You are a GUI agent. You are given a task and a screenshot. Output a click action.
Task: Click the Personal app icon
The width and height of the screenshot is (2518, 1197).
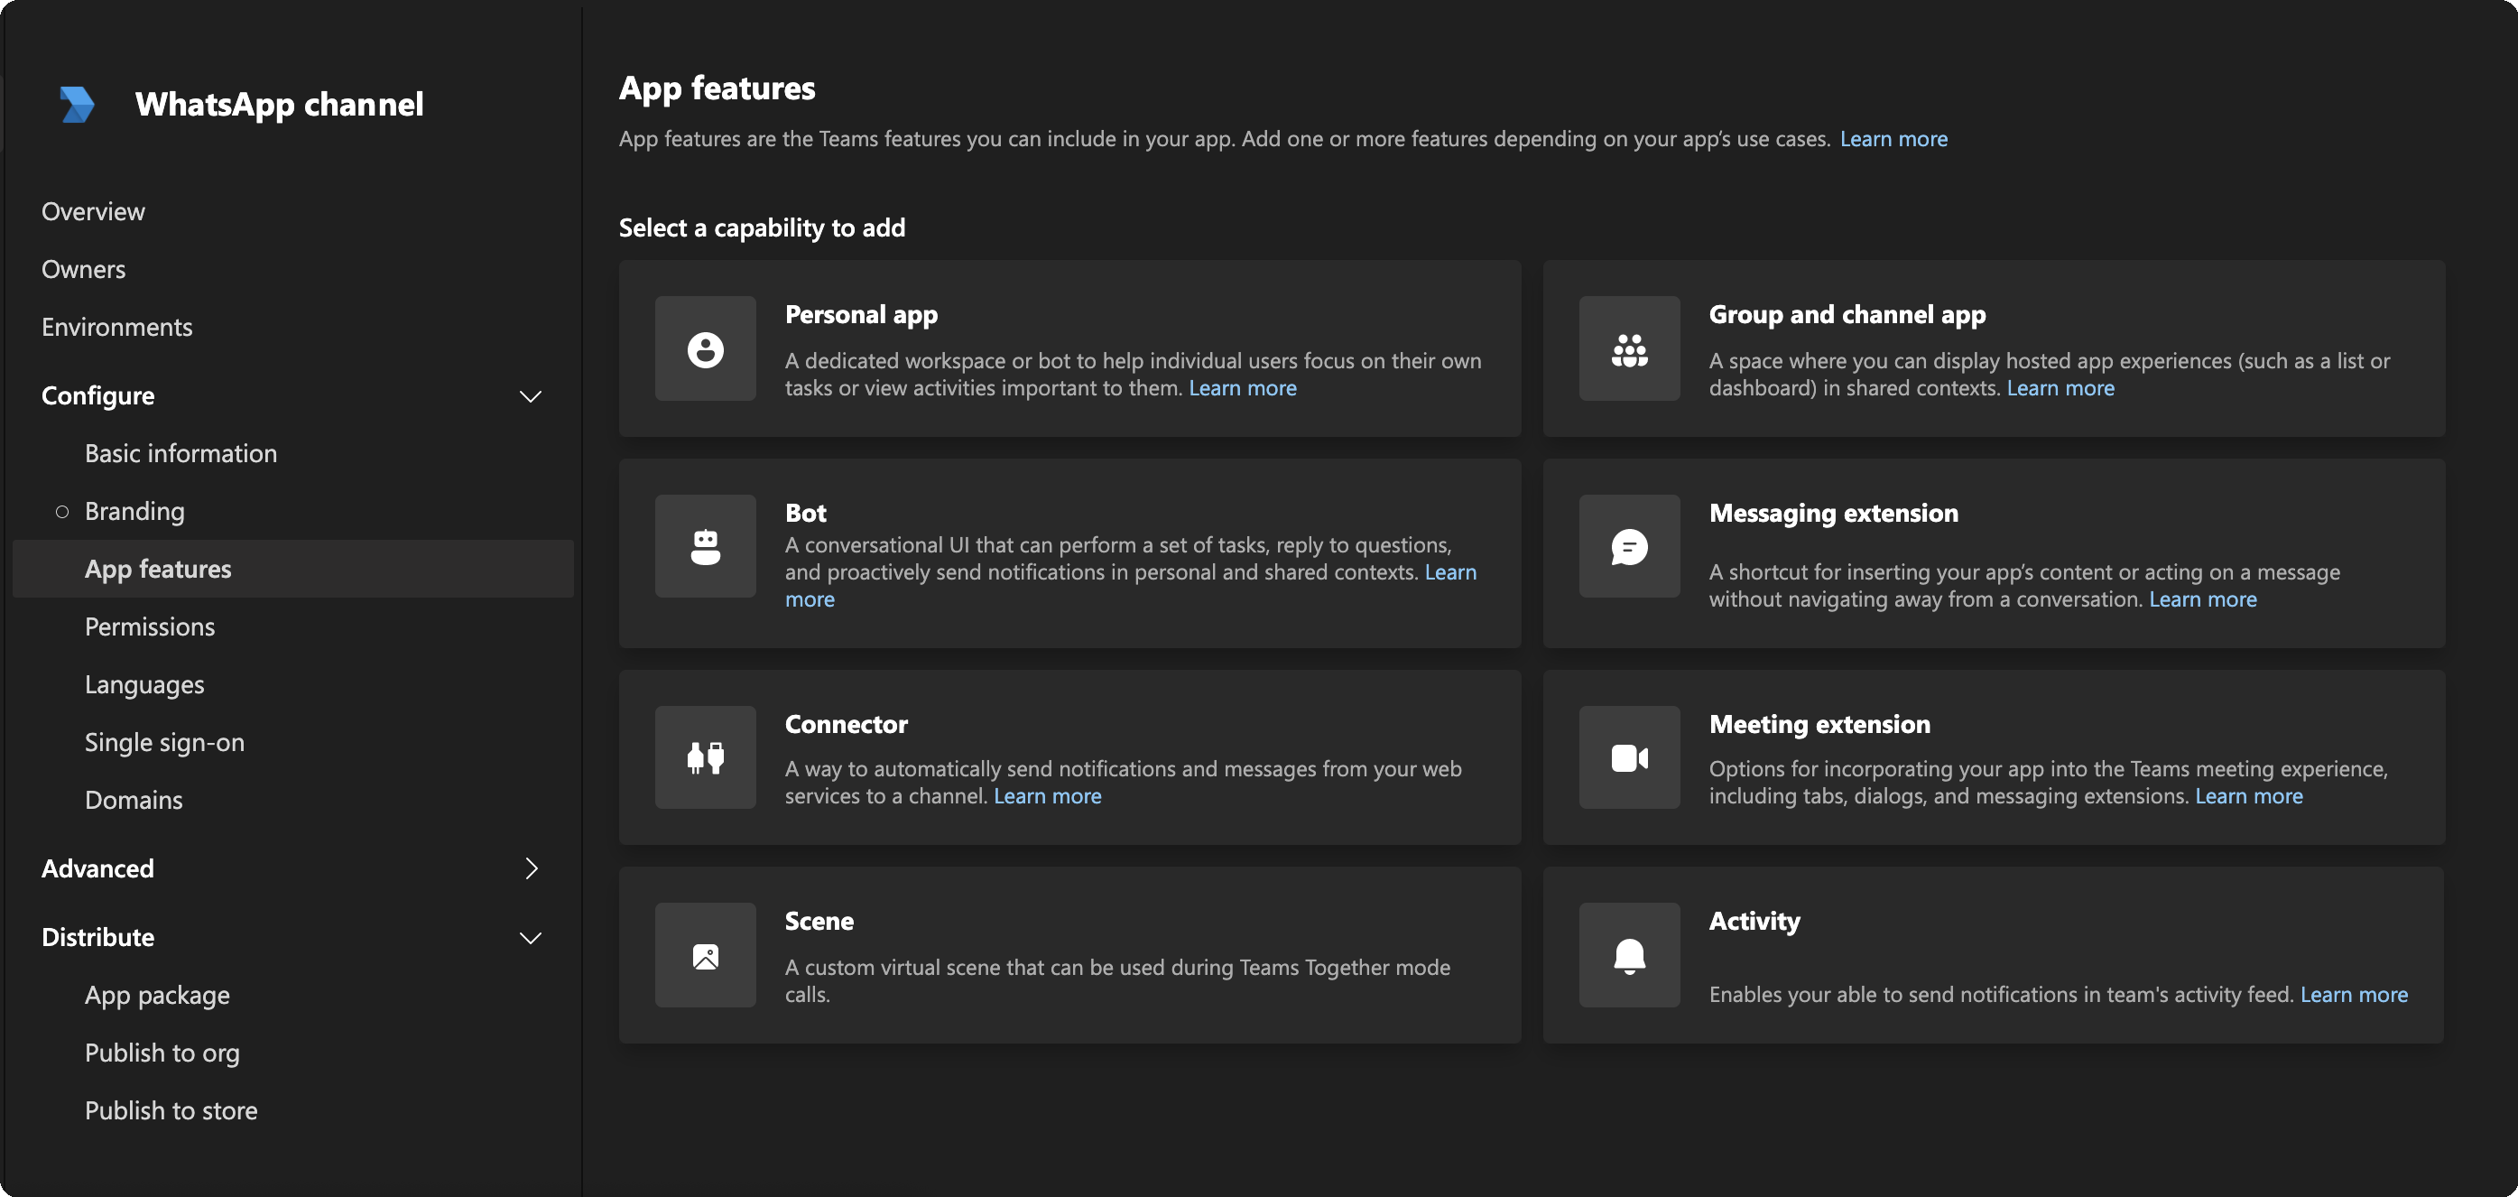pos(703,347)
